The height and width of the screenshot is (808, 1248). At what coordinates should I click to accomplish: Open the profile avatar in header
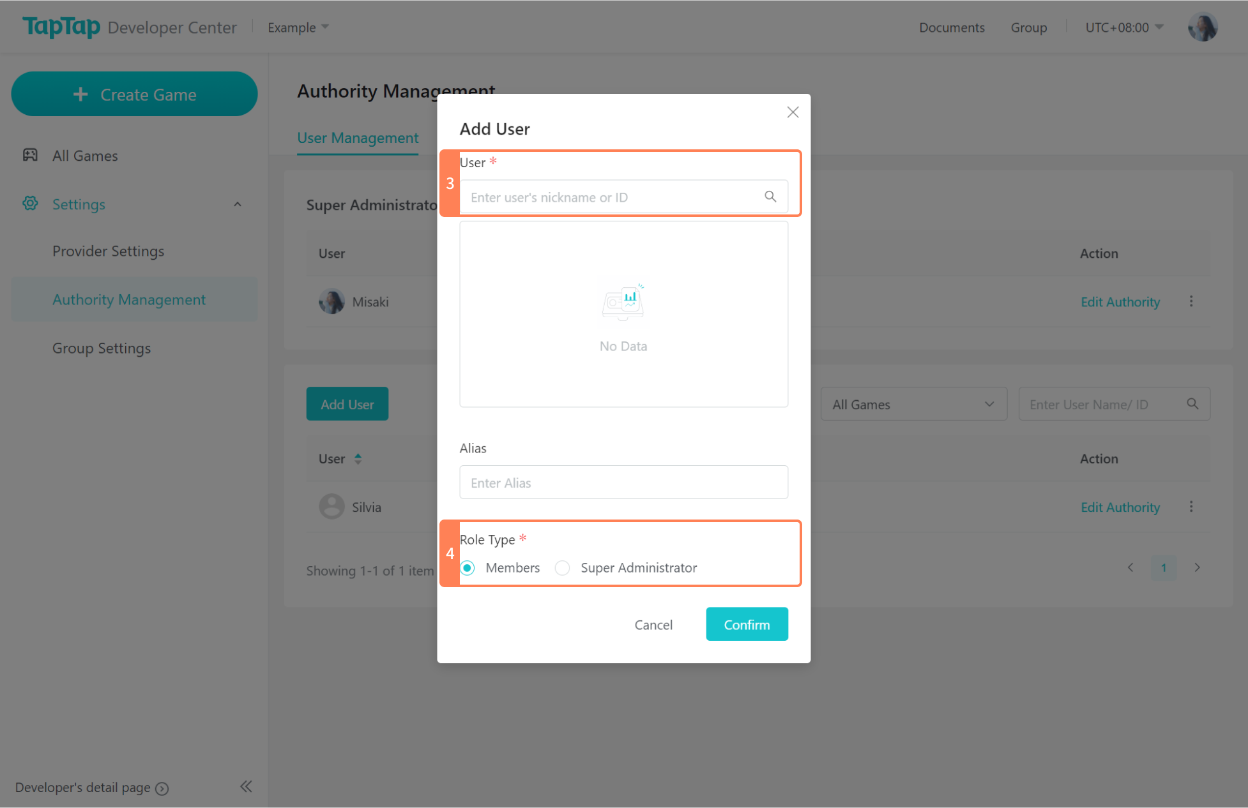coord(1203,27)
